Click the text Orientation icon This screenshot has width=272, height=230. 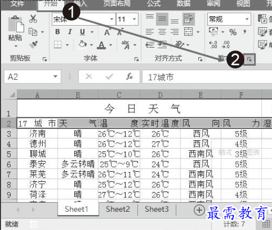tap(179, 44)
